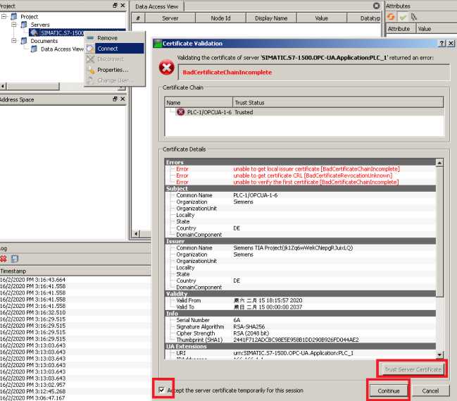457x401 pixels.
Task: Select the Documents folder icon in tree
Action: [x=24, y=41]
